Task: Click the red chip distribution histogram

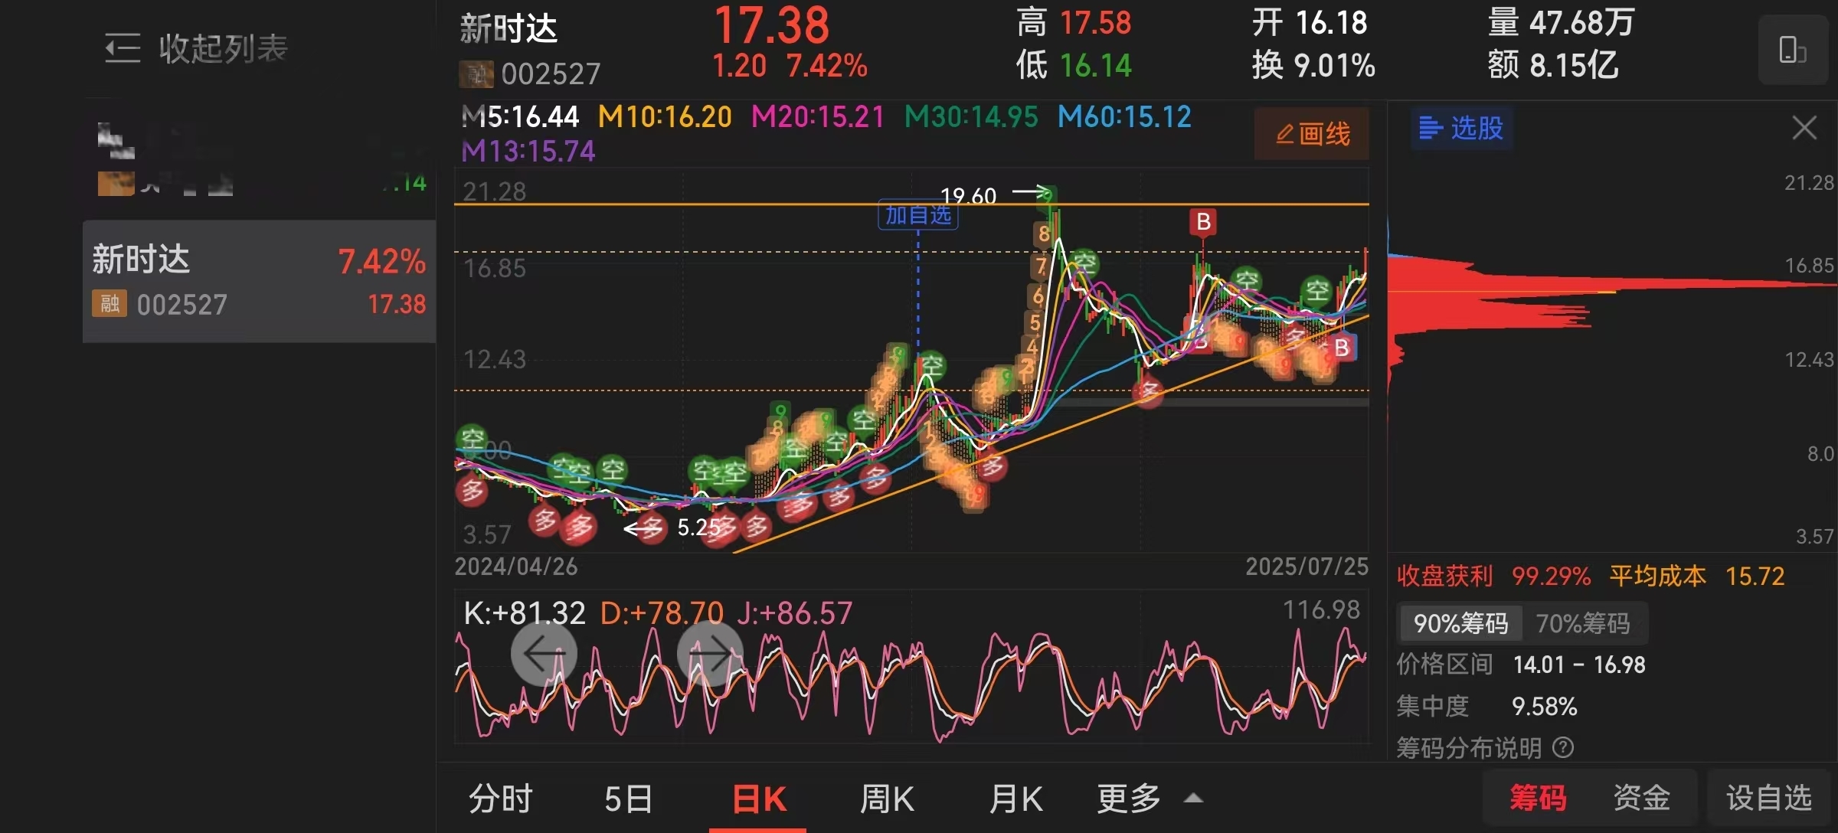Action: point(1501,295)
